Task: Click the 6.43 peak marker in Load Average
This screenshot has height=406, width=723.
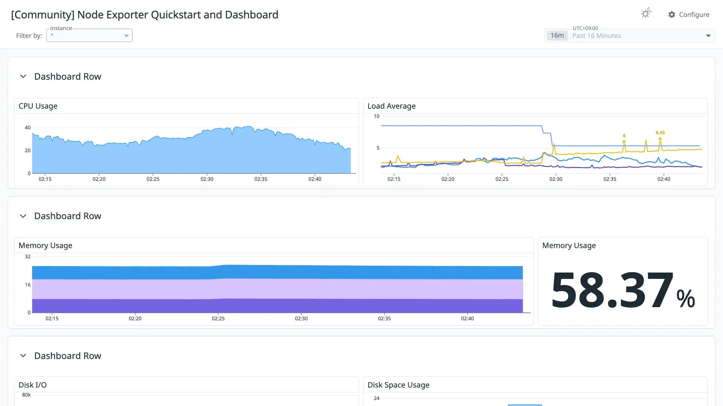Action: (x=660, y=139)
